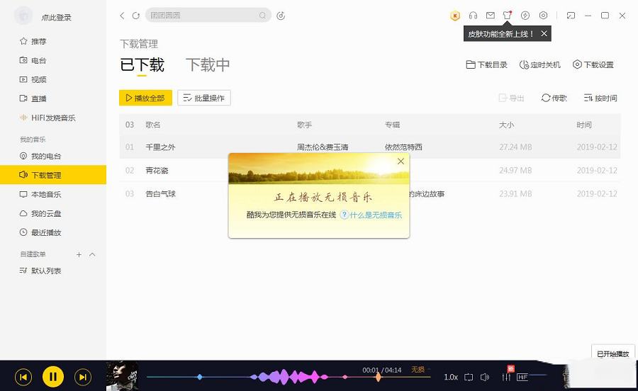
Task: Click the album 依然范特西
Action: click(x=403, y=147)
